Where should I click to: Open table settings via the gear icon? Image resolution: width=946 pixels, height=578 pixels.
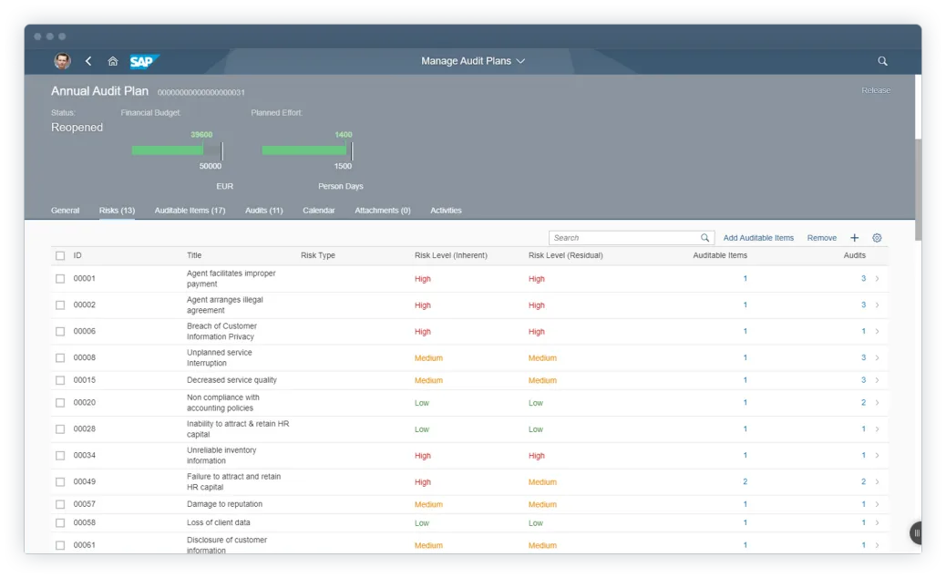[876, 237]
